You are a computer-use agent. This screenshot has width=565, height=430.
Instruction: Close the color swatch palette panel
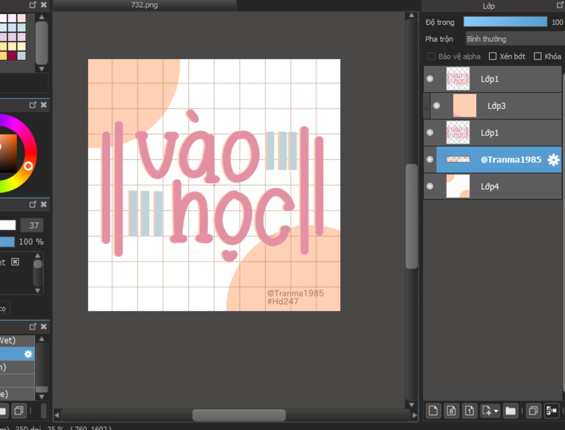[44, 4]
